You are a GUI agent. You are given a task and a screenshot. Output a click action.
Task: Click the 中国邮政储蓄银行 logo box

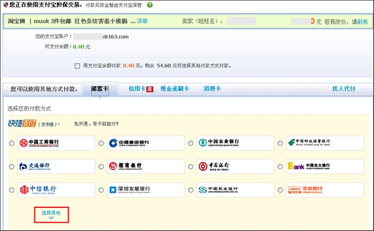(325, 143)
